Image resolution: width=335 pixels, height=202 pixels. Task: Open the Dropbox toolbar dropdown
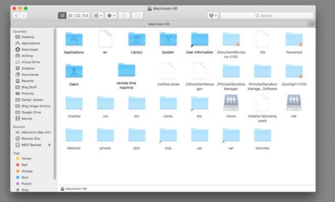point(213,16)
